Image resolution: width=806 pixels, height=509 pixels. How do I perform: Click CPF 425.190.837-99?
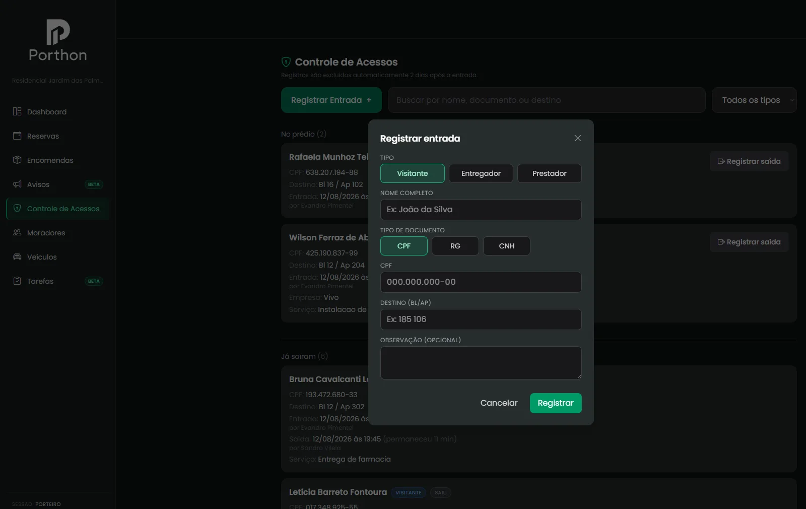coord(332,253)
